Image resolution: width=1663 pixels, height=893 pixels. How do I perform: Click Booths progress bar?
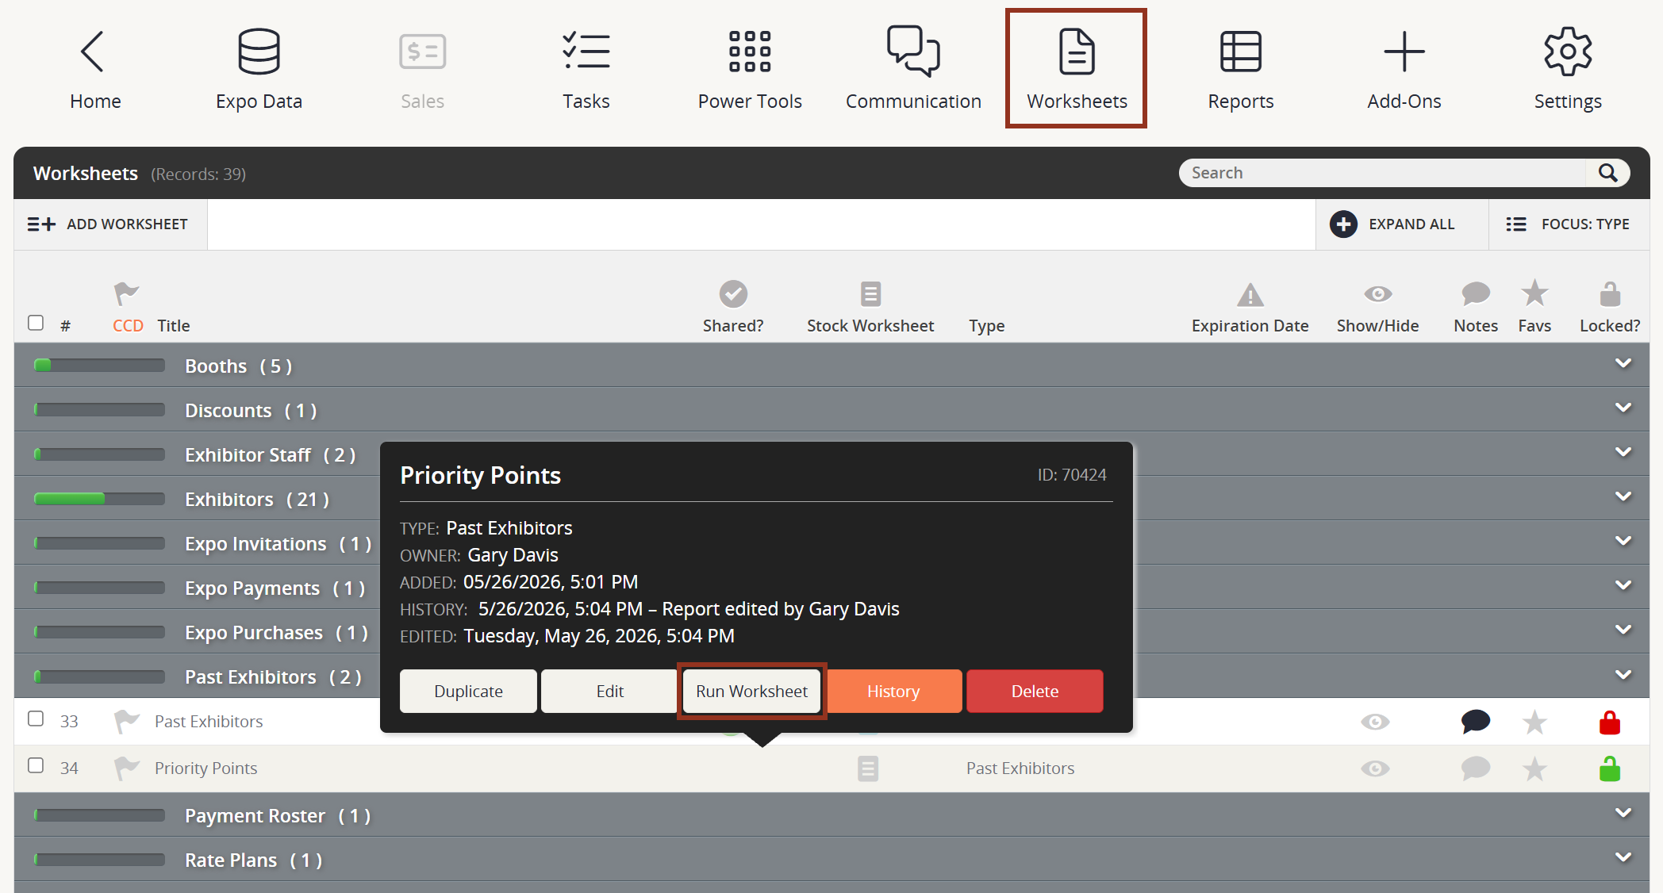(x=99, y=365)
